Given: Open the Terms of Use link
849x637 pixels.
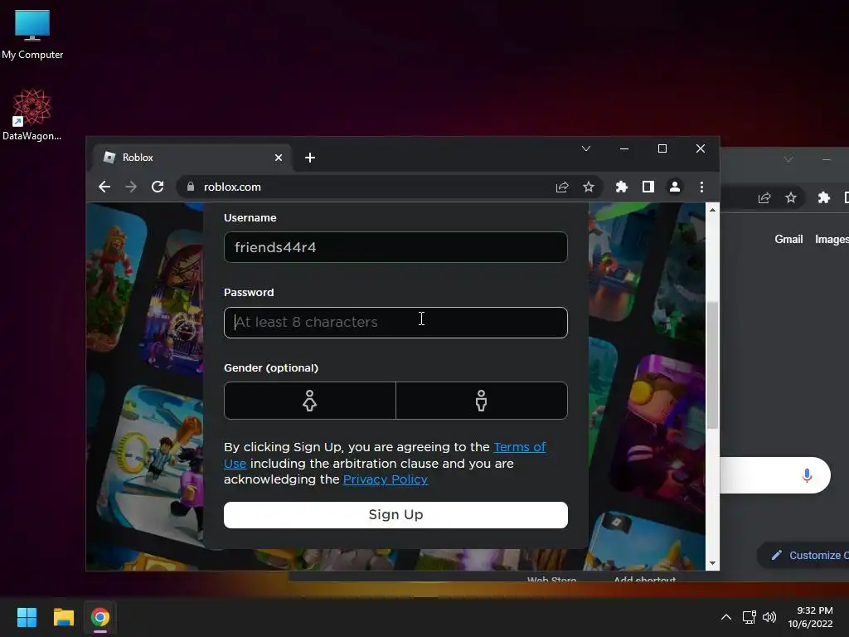Looking at the screenshot, I should tap(519, 447).
